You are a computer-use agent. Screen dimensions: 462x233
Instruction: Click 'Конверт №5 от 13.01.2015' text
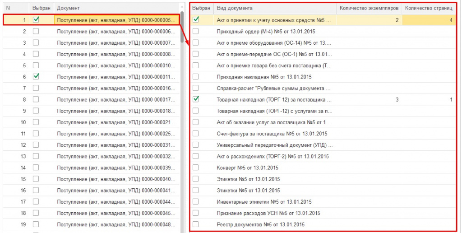pyautogui.click(x=248, y=168)
